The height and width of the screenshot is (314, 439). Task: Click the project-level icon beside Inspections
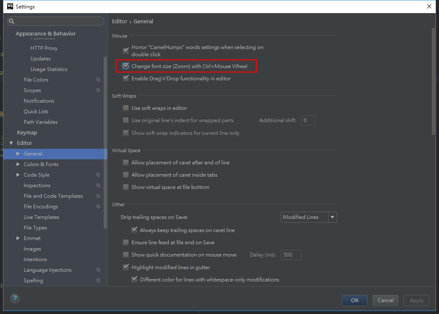98,186
